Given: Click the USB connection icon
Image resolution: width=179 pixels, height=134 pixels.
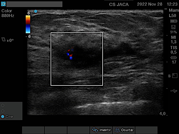Looking at the screenshot, I should pyautogui.click(x=173, y=91).
